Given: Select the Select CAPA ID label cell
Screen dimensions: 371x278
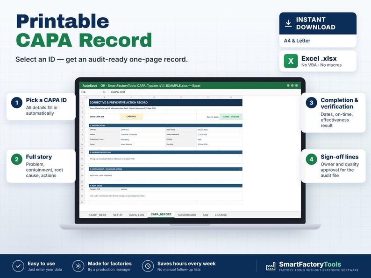Looking at the screenshot, I should (x=104, y=117).
